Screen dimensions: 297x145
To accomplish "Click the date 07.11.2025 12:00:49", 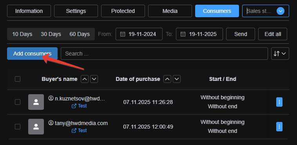I will (148, 127).
